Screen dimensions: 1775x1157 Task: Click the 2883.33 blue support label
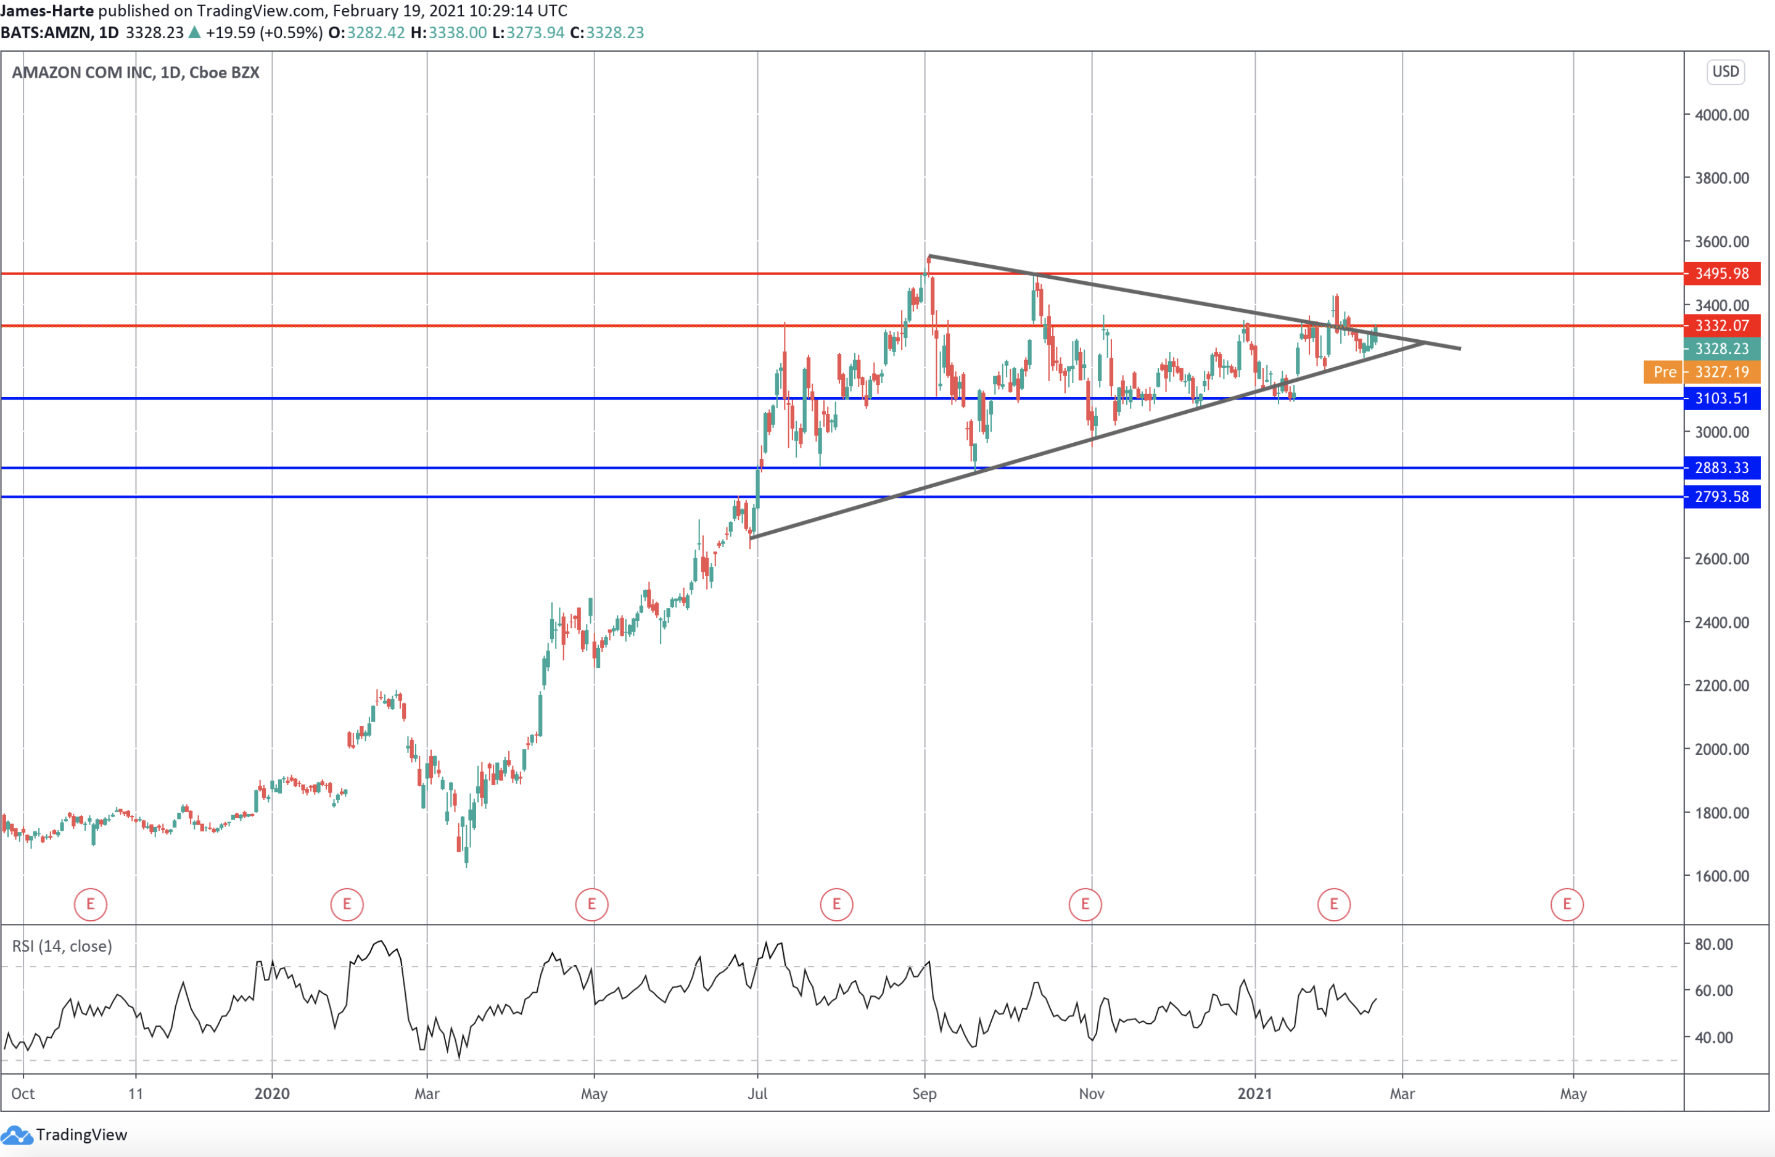click(x=1721, y=467)
